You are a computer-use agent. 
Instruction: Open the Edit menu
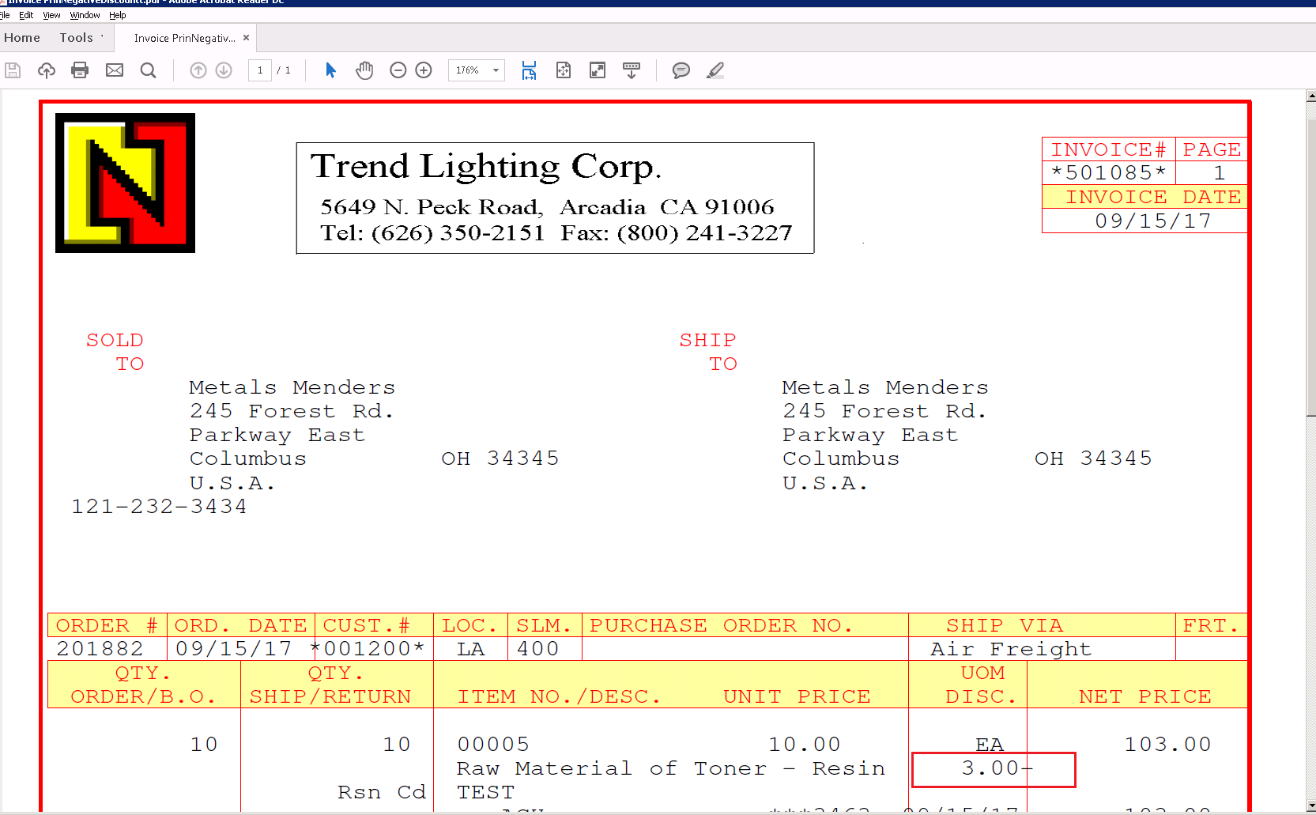[x=26, y=15]
